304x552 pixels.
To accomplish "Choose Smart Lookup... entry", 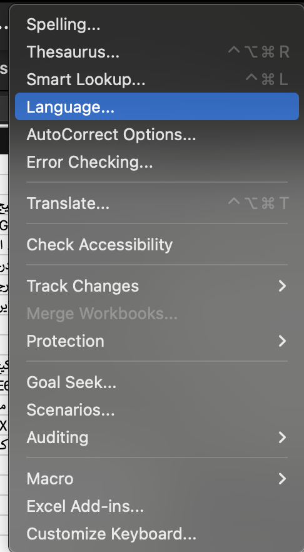I will click(157, 79).
